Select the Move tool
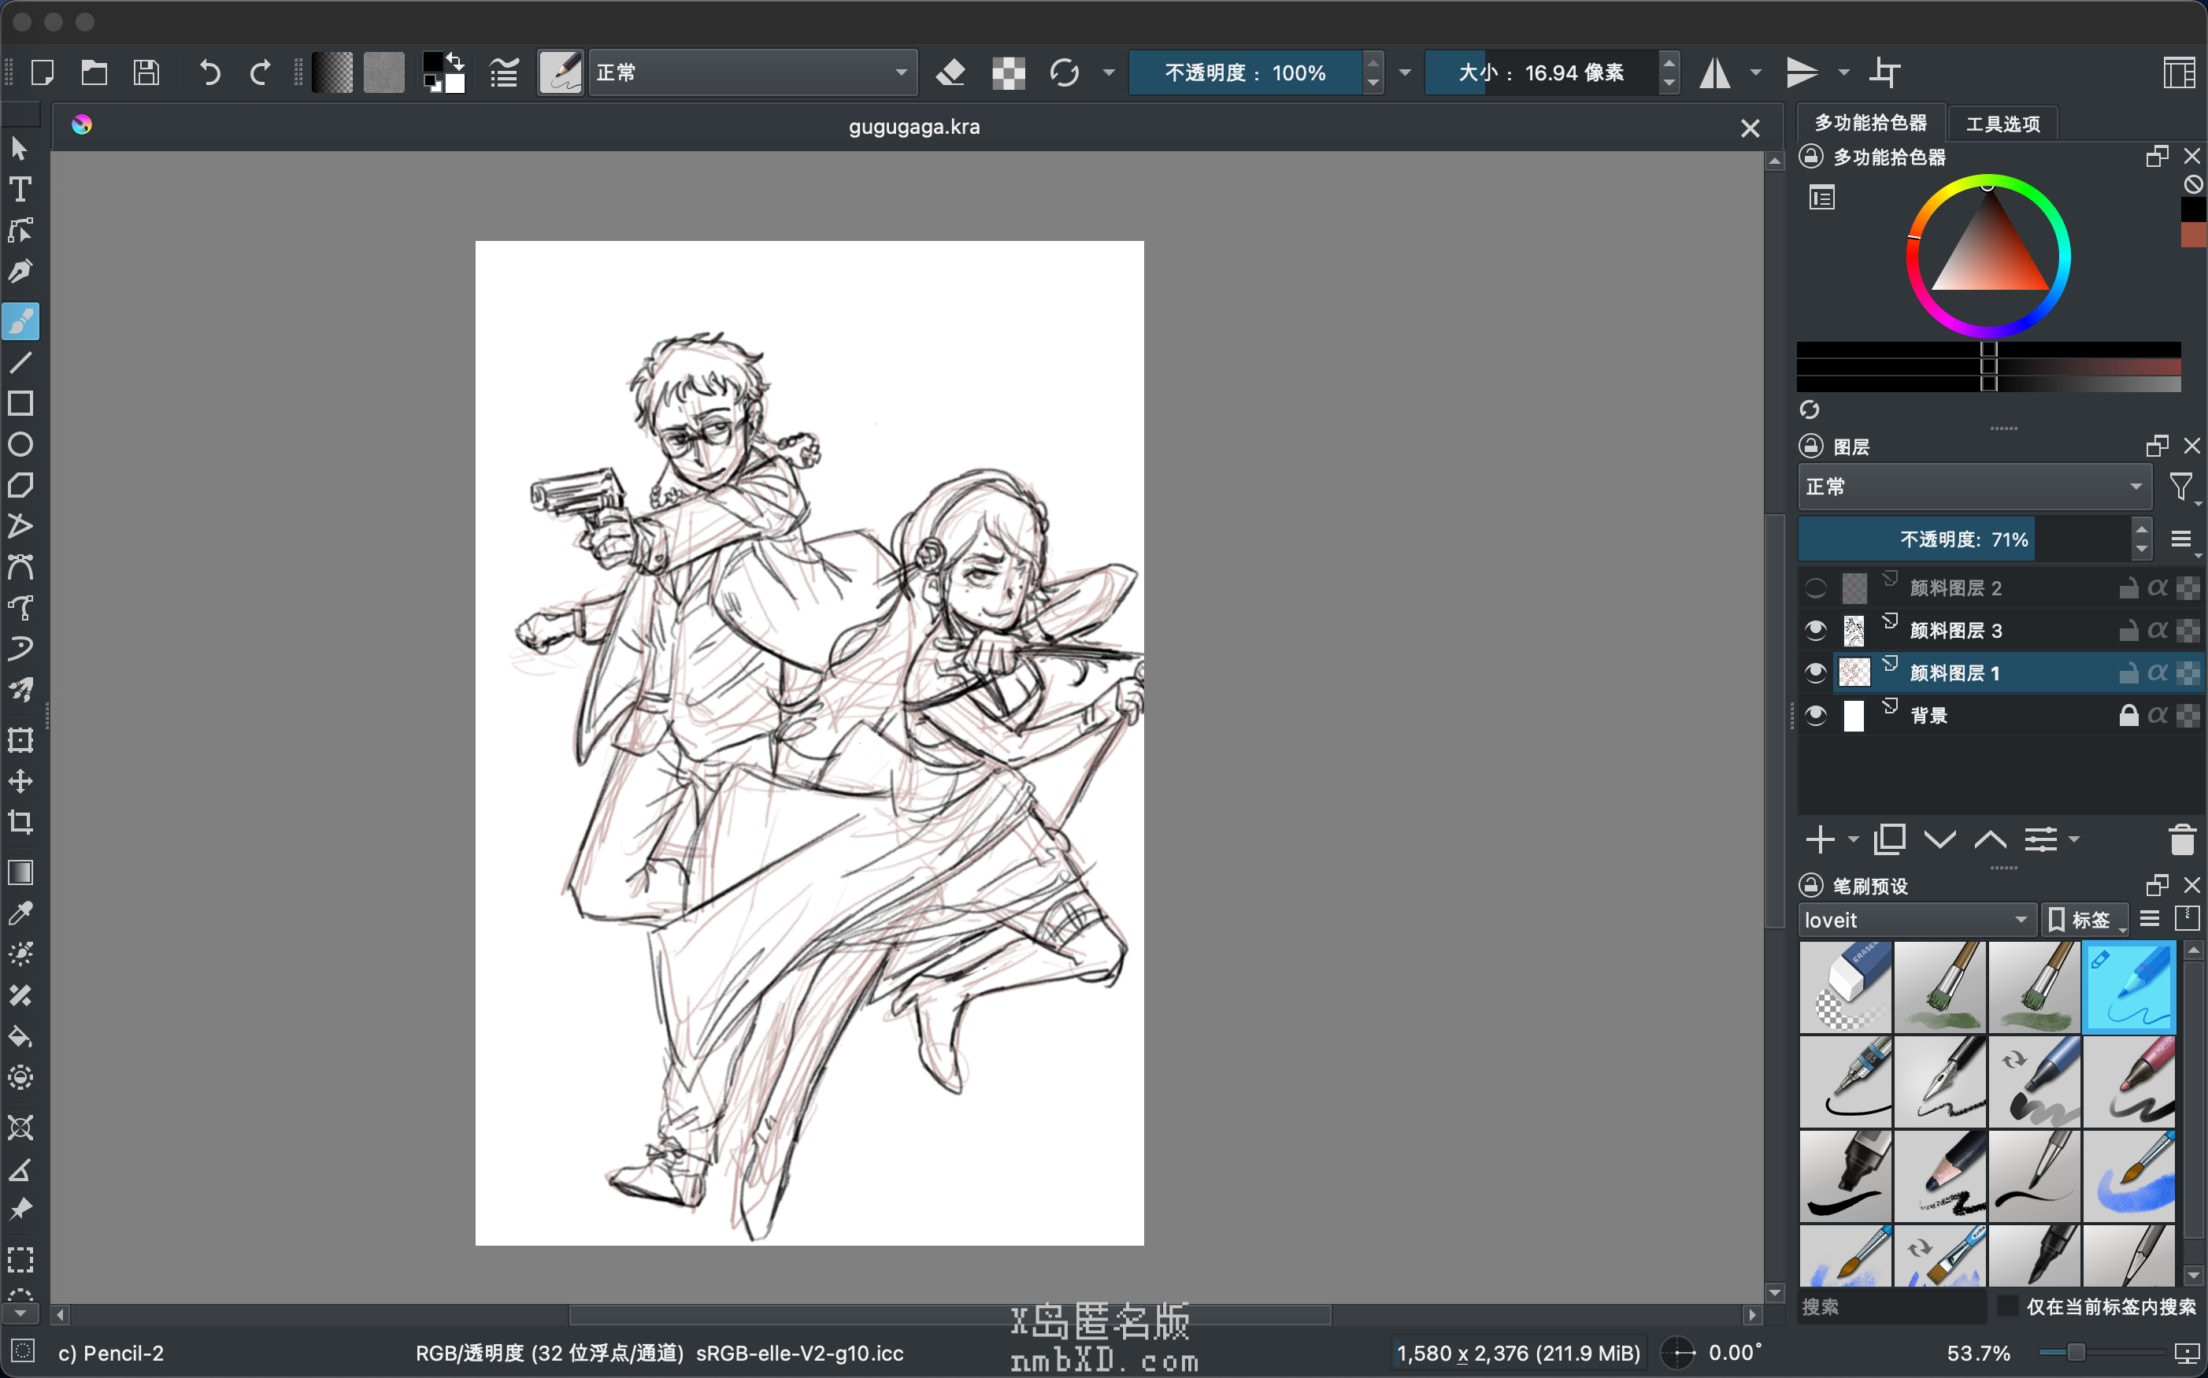 (x=20, y=781)
